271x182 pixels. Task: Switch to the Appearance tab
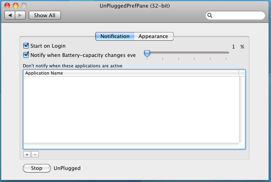[x=153, y=36]
